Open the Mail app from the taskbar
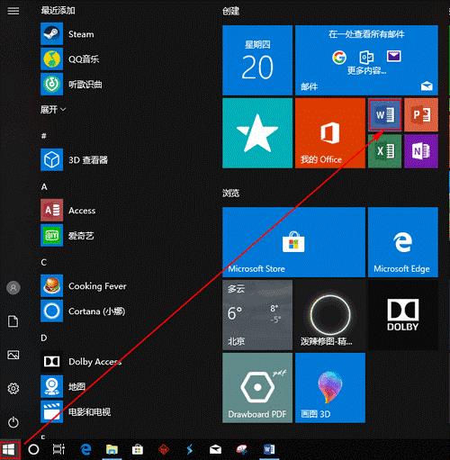This screenshot has width=450, height=460. pos(215,449)
